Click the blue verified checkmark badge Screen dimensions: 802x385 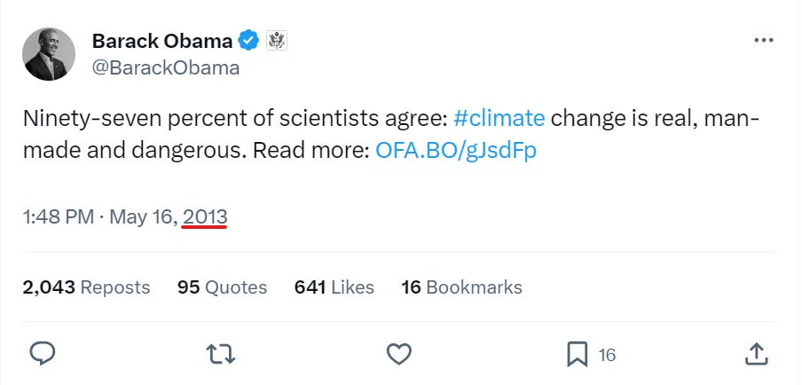click(x=249, y=41)
